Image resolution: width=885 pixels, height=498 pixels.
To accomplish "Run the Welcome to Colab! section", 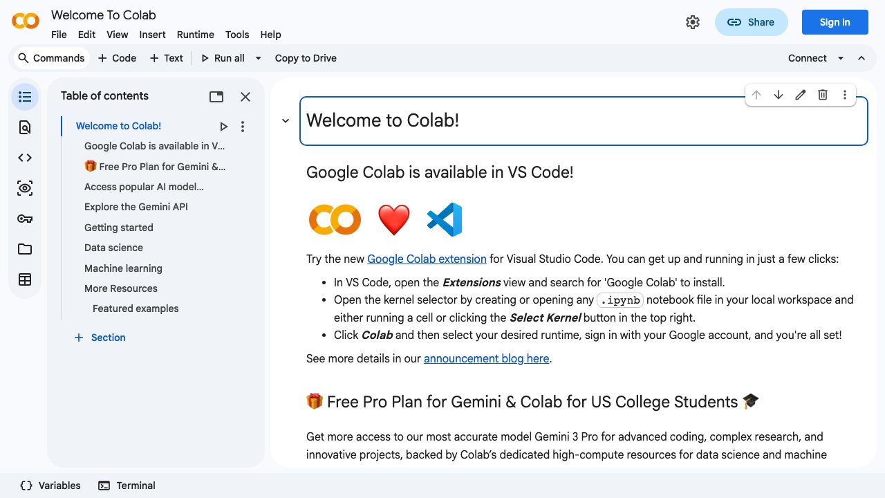I will pos(223,127).
